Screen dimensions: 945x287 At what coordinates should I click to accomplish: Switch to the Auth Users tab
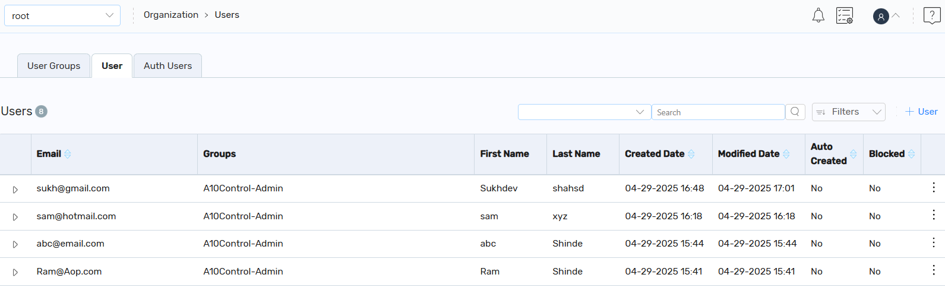[167, 66]
